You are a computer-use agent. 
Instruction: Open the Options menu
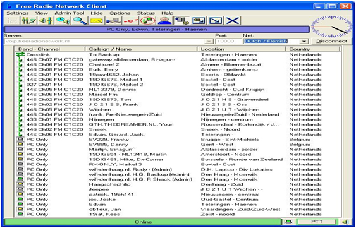click(x=120, y=13)
